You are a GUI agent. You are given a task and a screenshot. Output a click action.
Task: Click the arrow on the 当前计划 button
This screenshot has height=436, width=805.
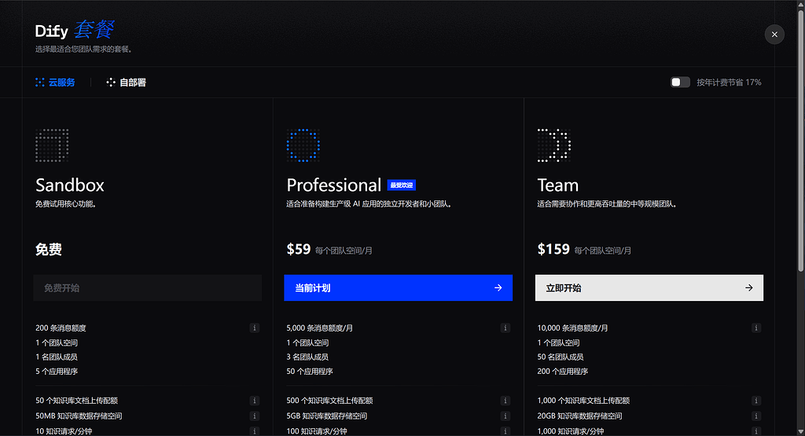click(x=498, y=288)
